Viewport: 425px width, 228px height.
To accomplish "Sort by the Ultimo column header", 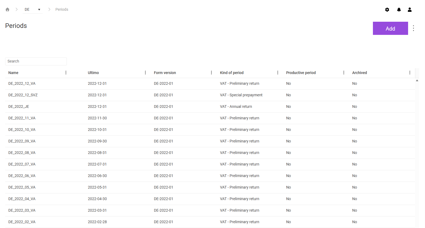I will [x=93, y=73].
